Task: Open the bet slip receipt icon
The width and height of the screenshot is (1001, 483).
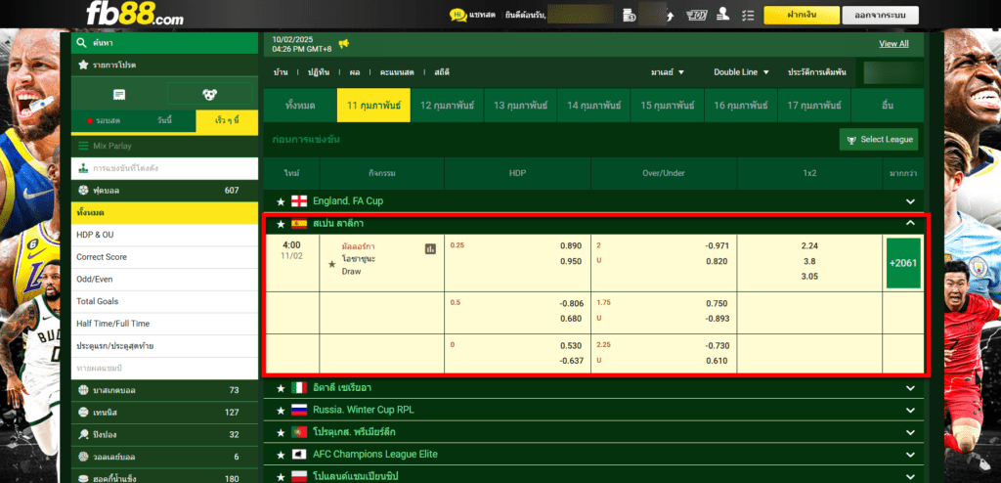Action: (x=118, y=95)
